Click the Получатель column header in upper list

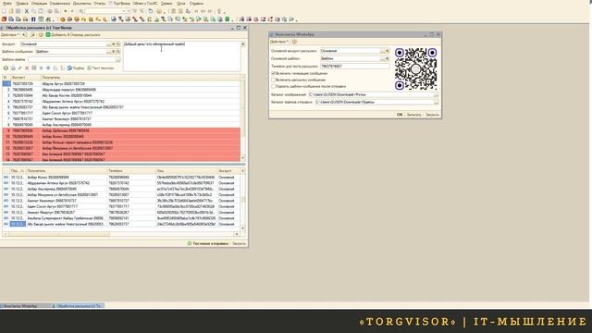click(140, 78)
